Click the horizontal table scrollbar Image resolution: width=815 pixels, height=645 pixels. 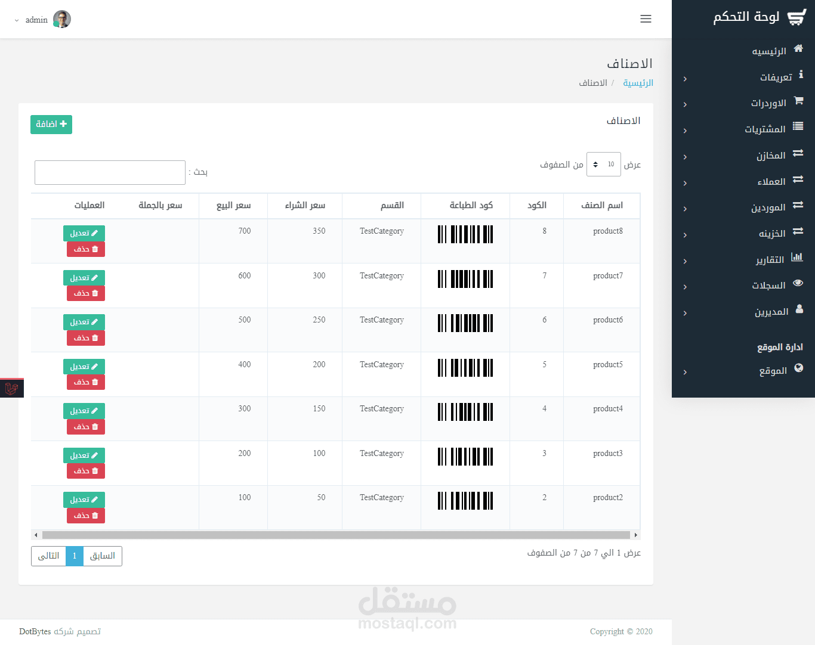[x=336, y=535]
